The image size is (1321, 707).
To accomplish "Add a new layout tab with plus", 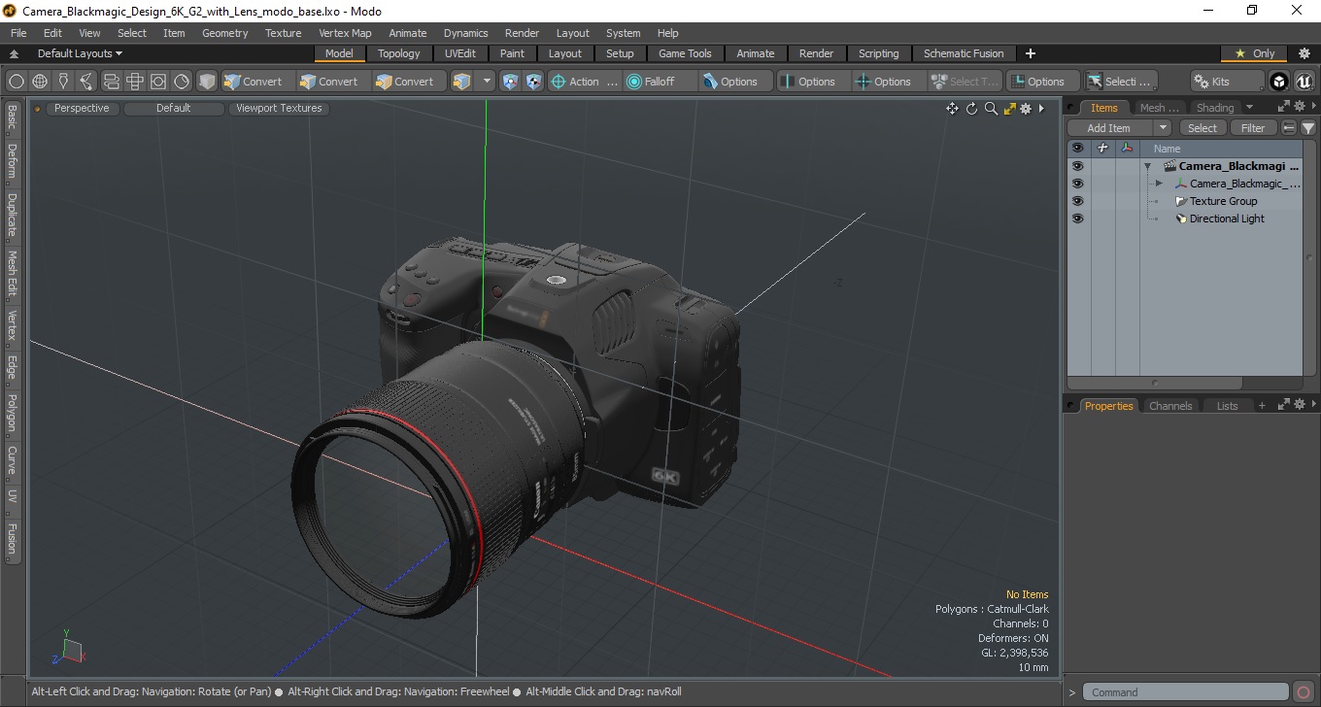I will 1031,53.
